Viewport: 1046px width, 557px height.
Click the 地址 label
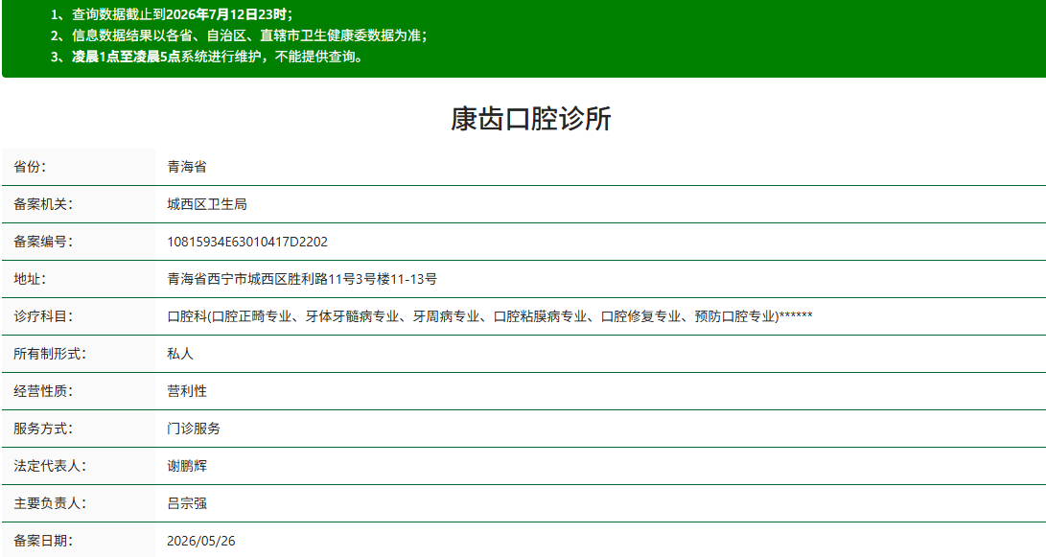click(30, 279)
